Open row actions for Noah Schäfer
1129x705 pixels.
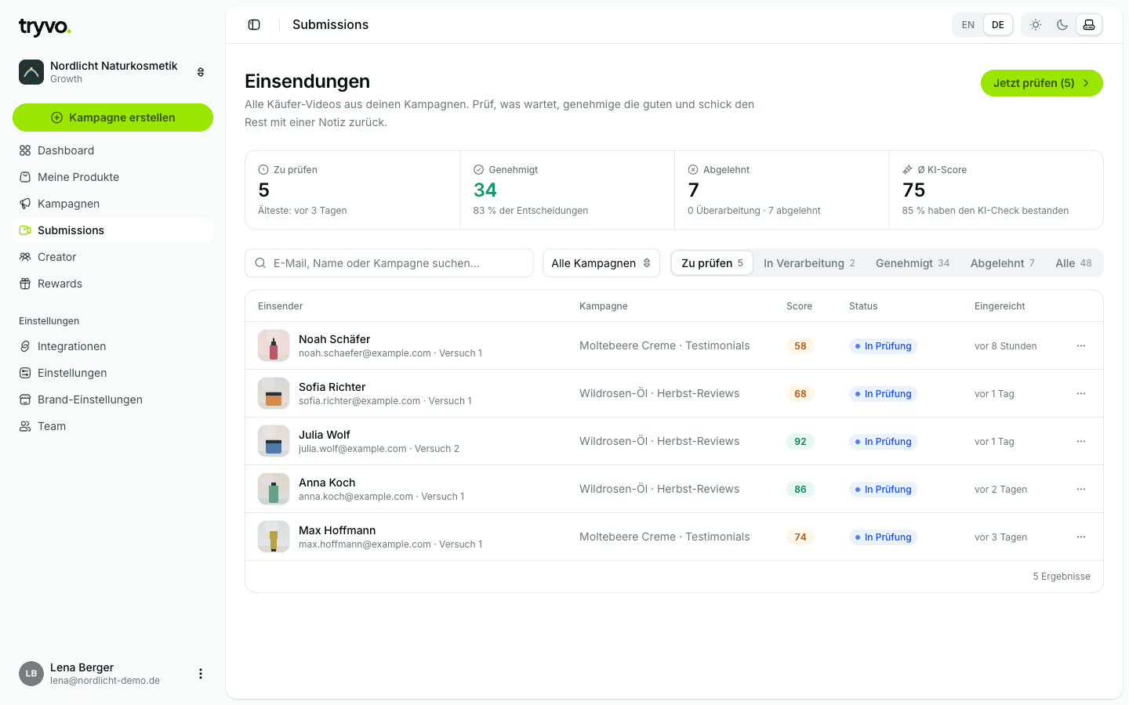[x=1081, y=345]
